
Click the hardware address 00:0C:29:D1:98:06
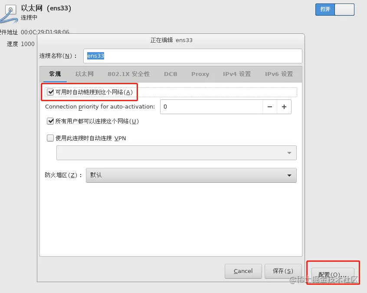point(45,32)
